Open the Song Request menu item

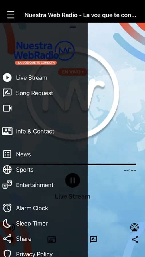35,93
